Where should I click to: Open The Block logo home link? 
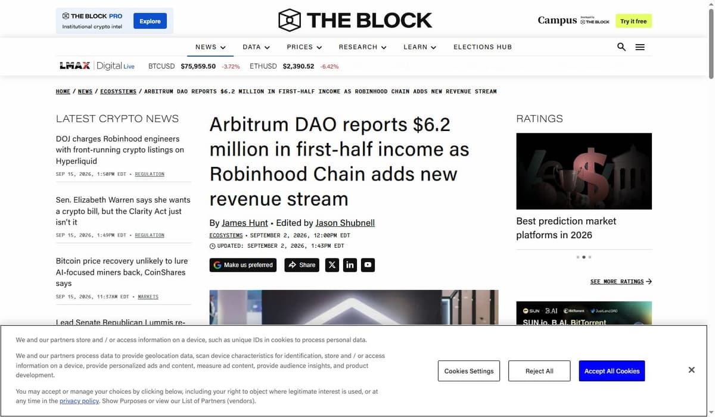pyautogui.click(x=355, y=20)
